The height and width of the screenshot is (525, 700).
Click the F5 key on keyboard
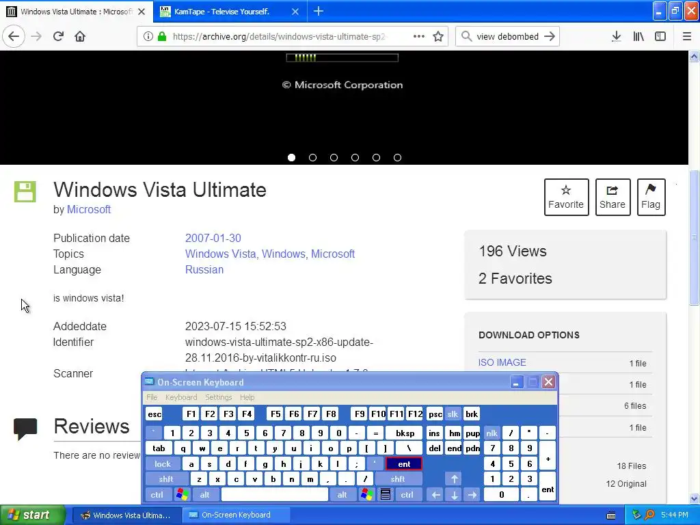point(275,414)
